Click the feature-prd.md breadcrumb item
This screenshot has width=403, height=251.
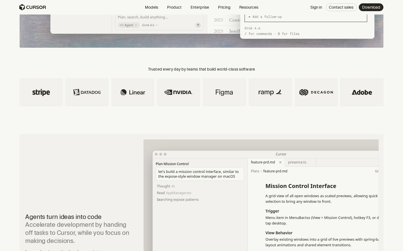(x=275, y=171)
